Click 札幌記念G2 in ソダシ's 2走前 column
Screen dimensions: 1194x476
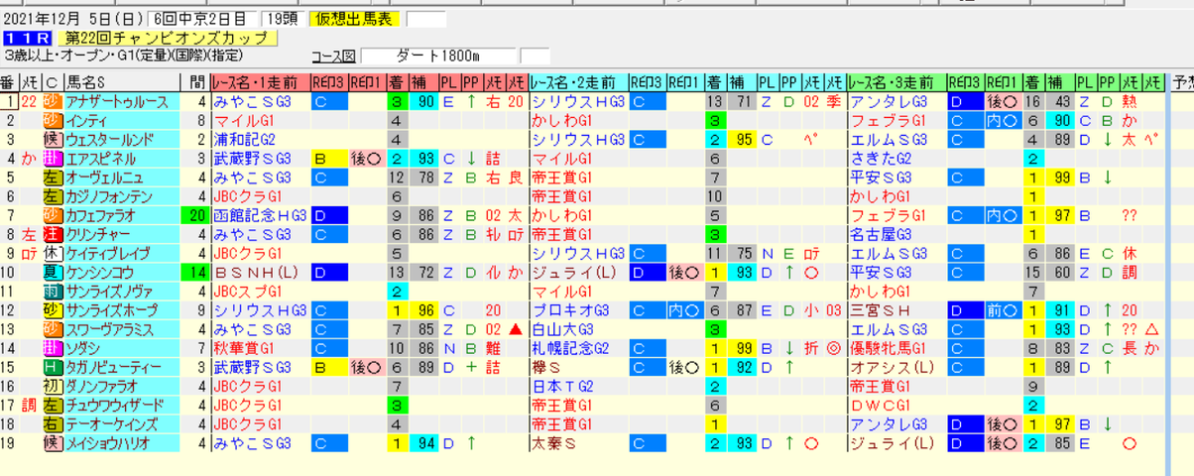pos(570,347)
